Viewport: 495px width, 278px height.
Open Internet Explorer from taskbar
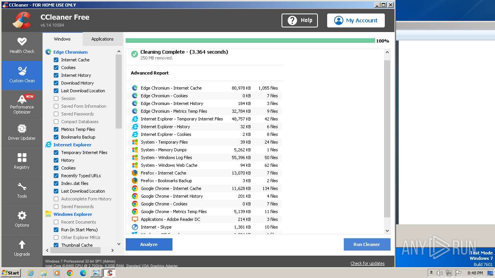tap(31, 273)
